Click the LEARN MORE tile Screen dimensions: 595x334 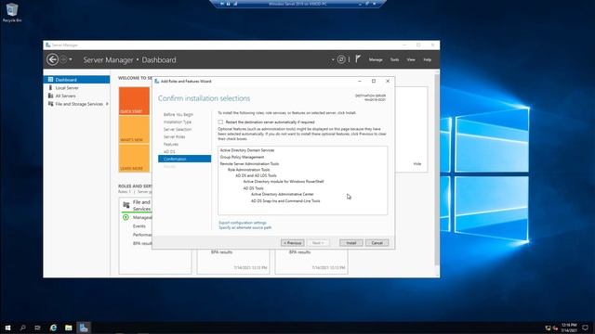tap(134, 159)
